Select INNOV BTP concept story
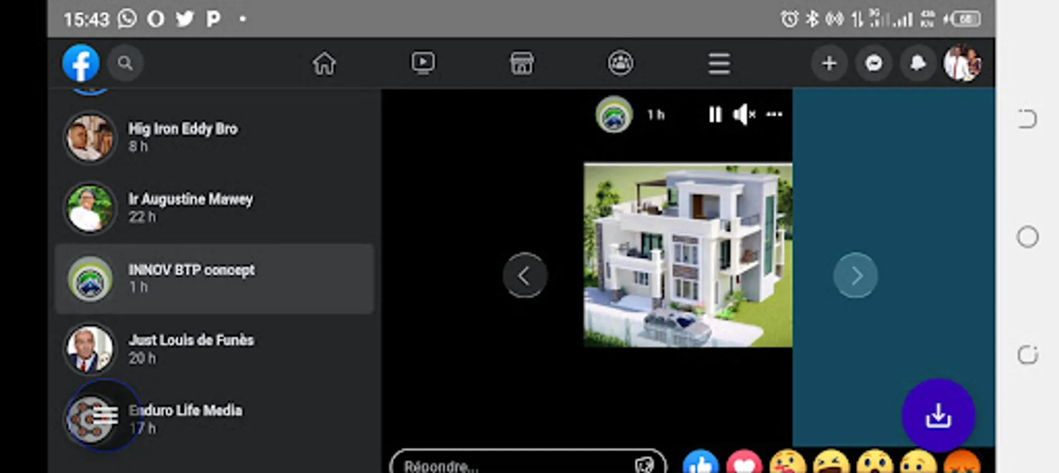The height and width of the screenshot is (473, 1059). point(215,279)
